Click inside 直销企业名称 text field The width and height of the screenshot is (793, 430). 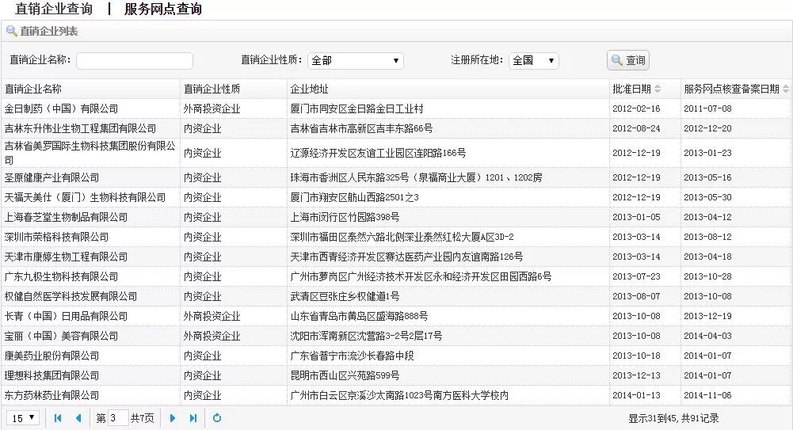pos(134,61)
